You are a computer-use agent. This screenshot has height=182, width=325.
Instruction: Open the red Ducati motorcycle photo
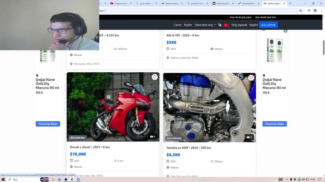click(113, 107)
